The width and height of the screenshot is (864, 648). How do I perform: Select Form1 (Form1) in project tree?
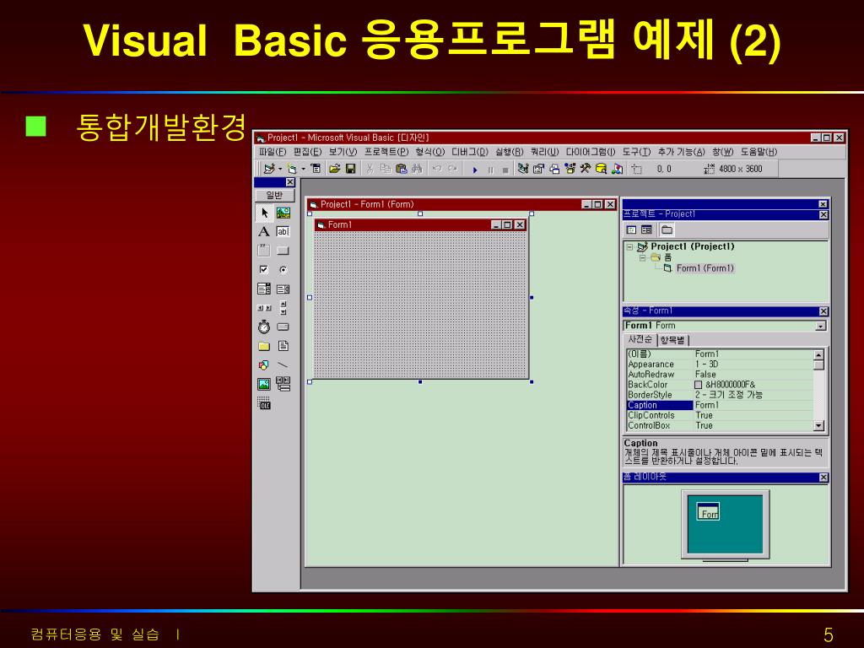pyautogui.click(x=705, y=268)
